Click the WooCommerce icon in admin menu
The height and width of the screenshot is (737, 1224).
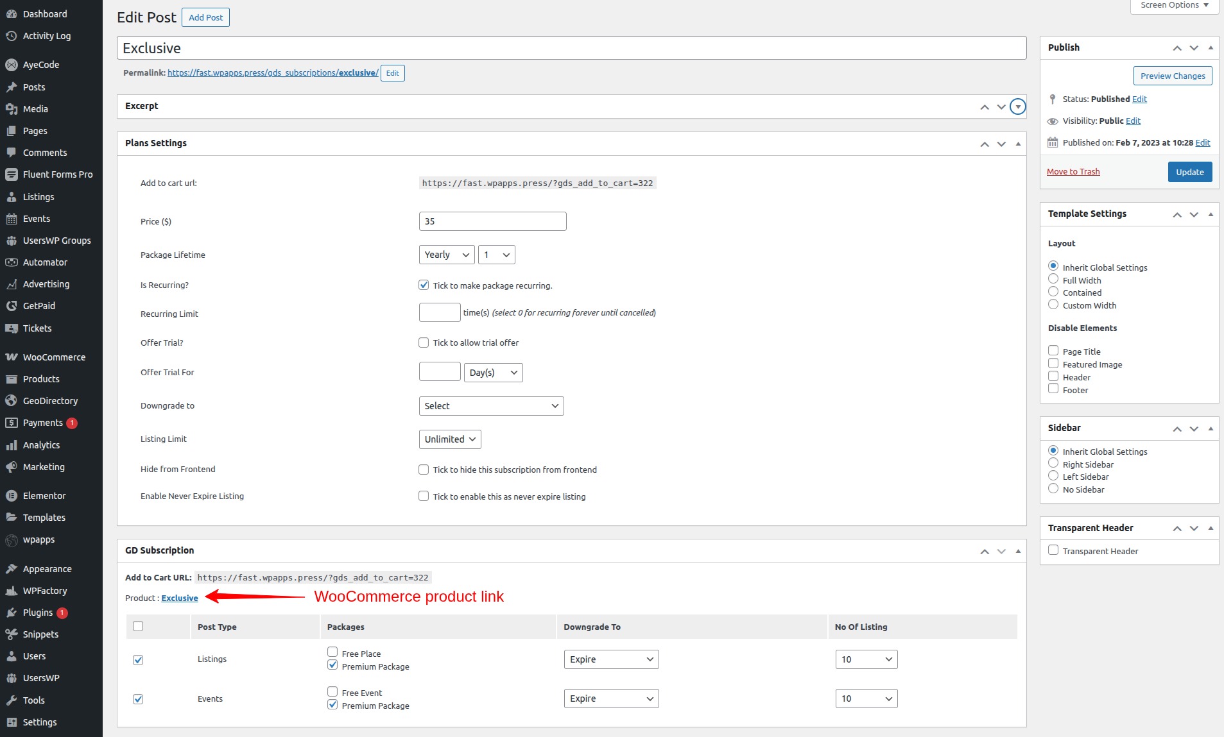[11, 357]
